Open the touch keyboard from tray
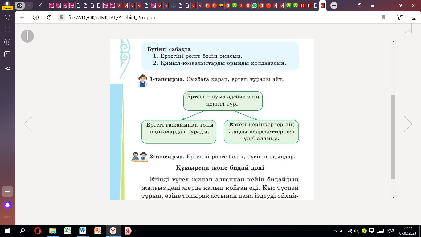The image size is (421, 237). tap(380, 231)
